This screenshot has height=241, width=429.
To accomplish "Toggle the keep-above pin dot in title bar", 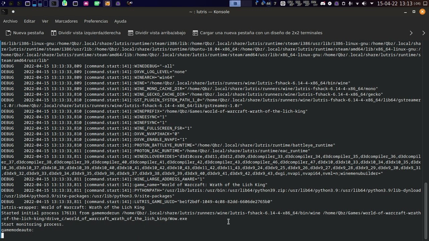I will (13, 11).
